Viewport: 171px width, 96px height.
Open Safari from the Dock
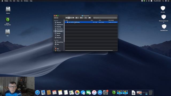coord(37,93)
